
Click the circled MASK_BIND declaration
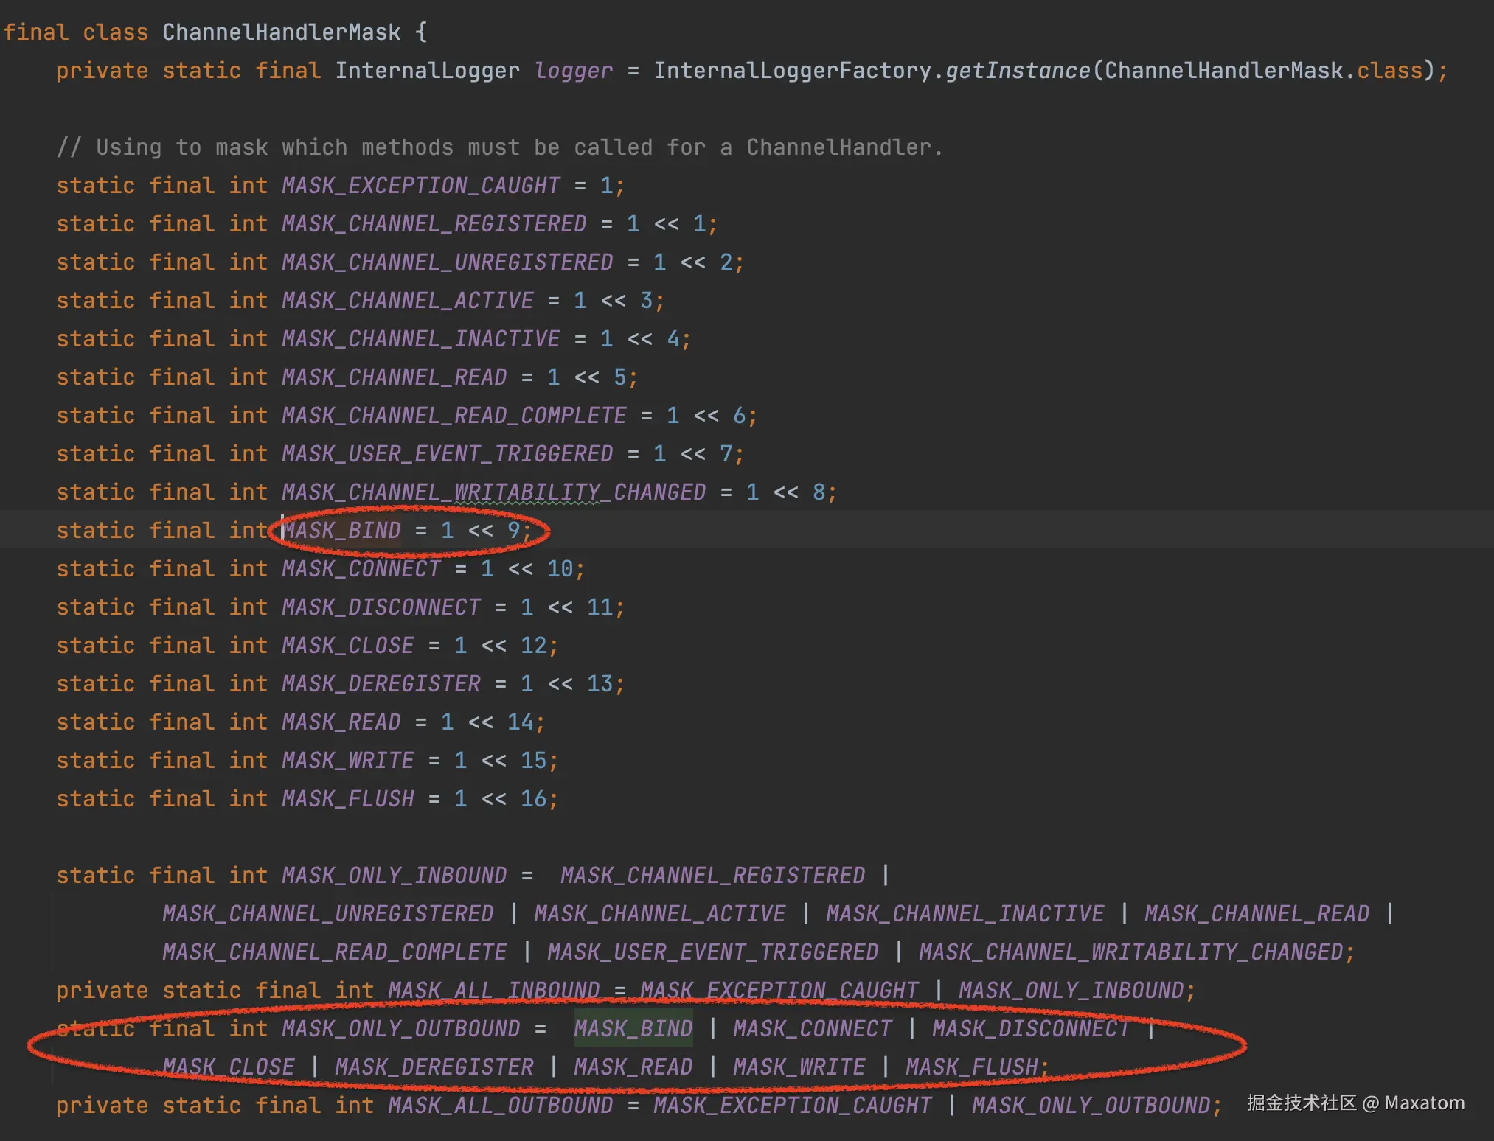[x=343, y=531]
